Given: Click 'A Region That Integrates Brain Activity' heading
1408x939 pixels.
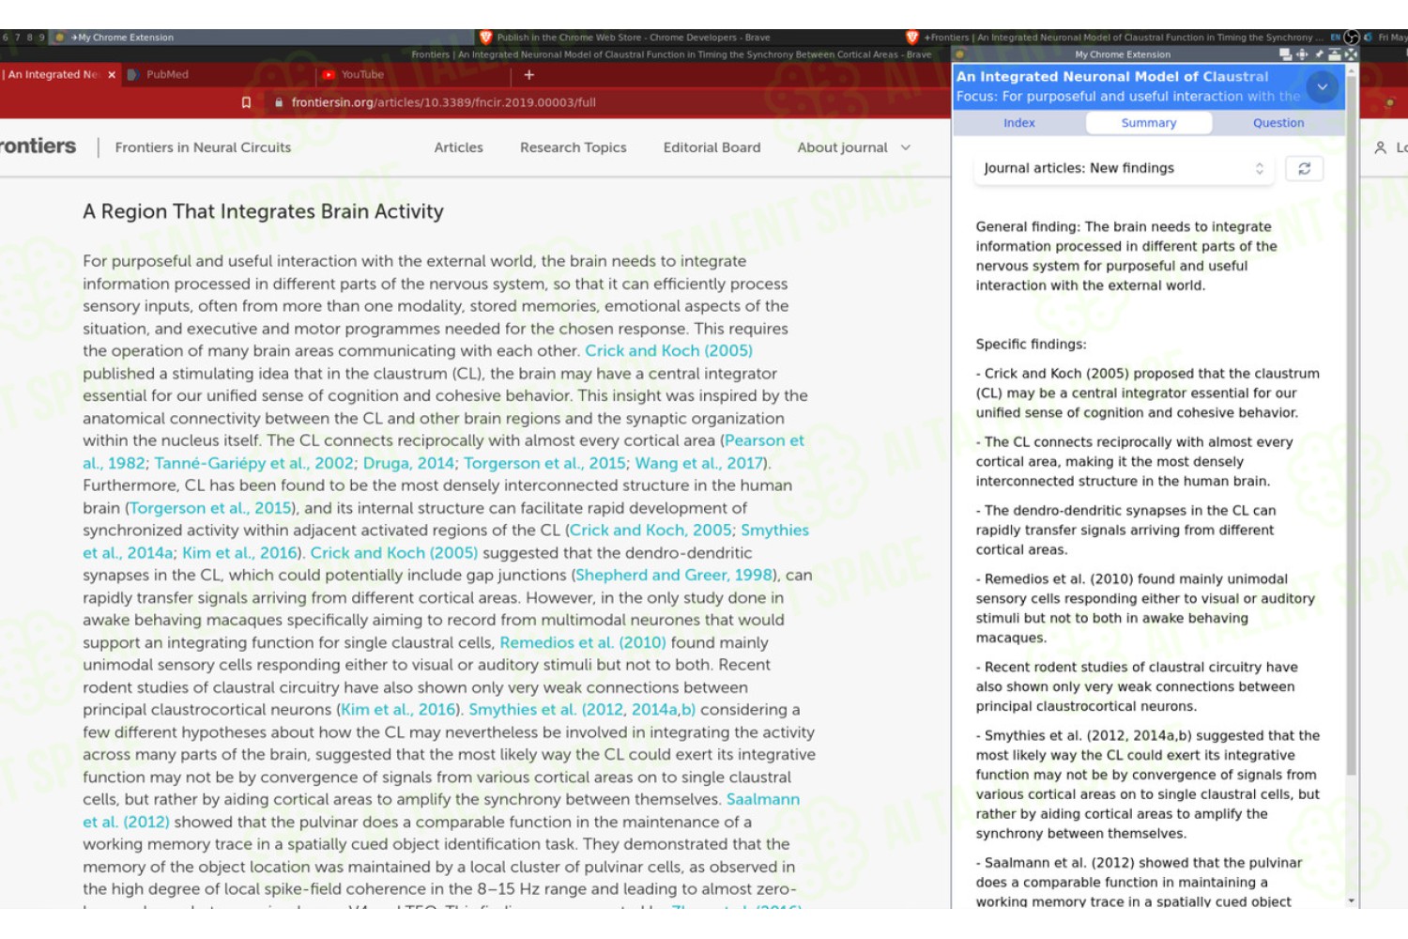Looking at the screenshot, I should click(263, 212).
